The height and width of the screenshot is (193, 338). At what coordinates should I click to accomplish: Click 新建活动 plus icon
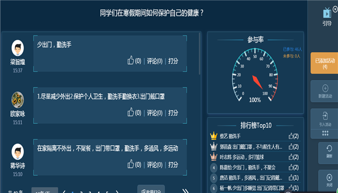[x=325, y=88]
